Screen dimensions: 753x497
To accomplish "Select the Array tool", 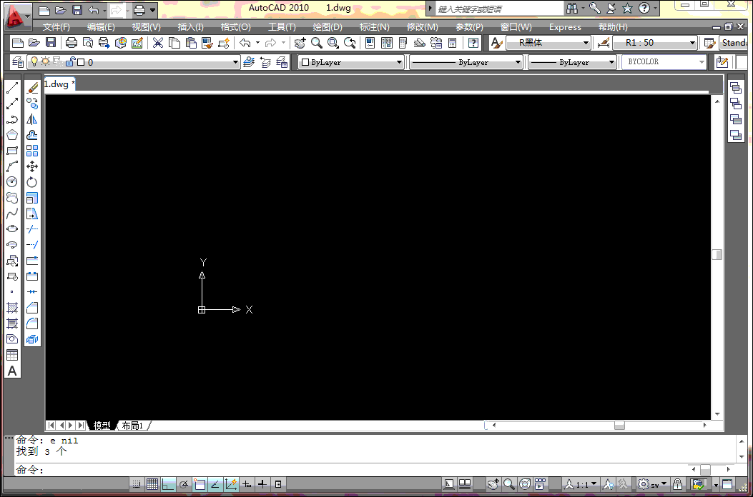I will pos(32,151).
